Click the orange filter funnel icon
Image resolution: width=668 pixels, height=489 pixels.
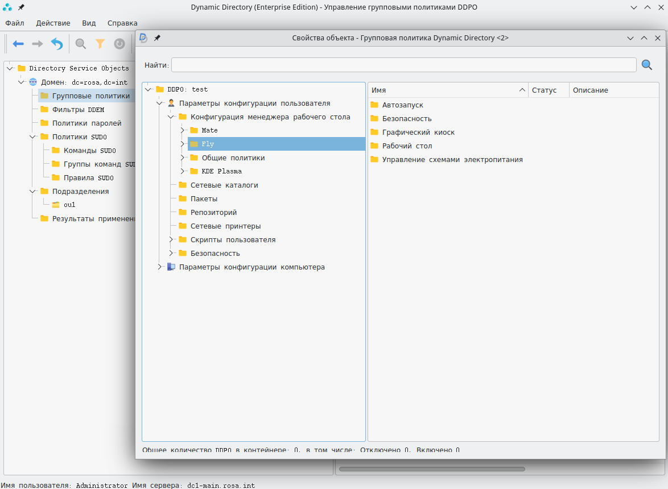coord(100,44)
